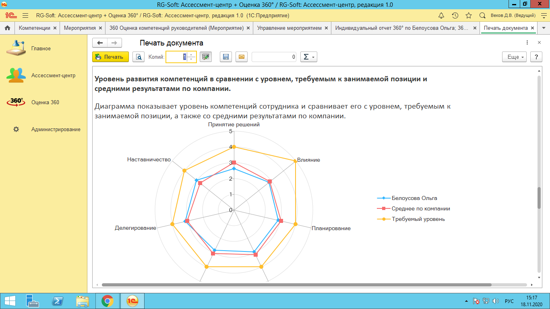The height and width of the screenshot is (309, 550).
Task: Open favorites star icon
Action: click(469, 16)
